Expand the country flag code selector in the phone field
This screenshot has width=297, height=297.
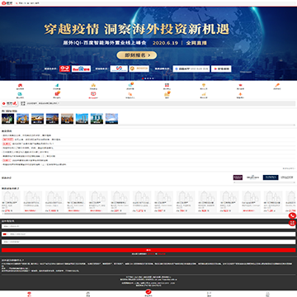5,234
